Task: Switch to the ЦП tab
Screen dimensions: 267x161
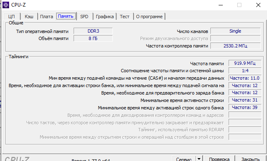Action: coord(12,17)
